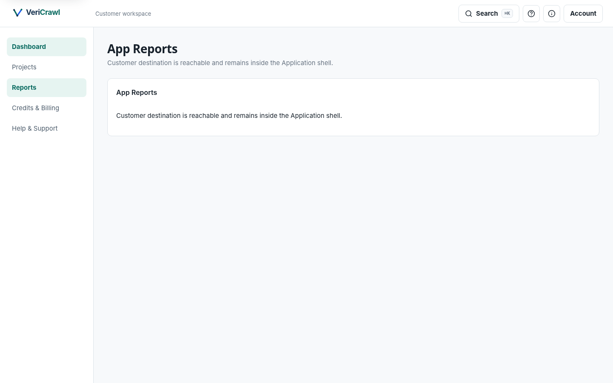The height and width of the screenshot is (383, 613).
Task: Open Credits & Billing section
Action: point(46,108)
